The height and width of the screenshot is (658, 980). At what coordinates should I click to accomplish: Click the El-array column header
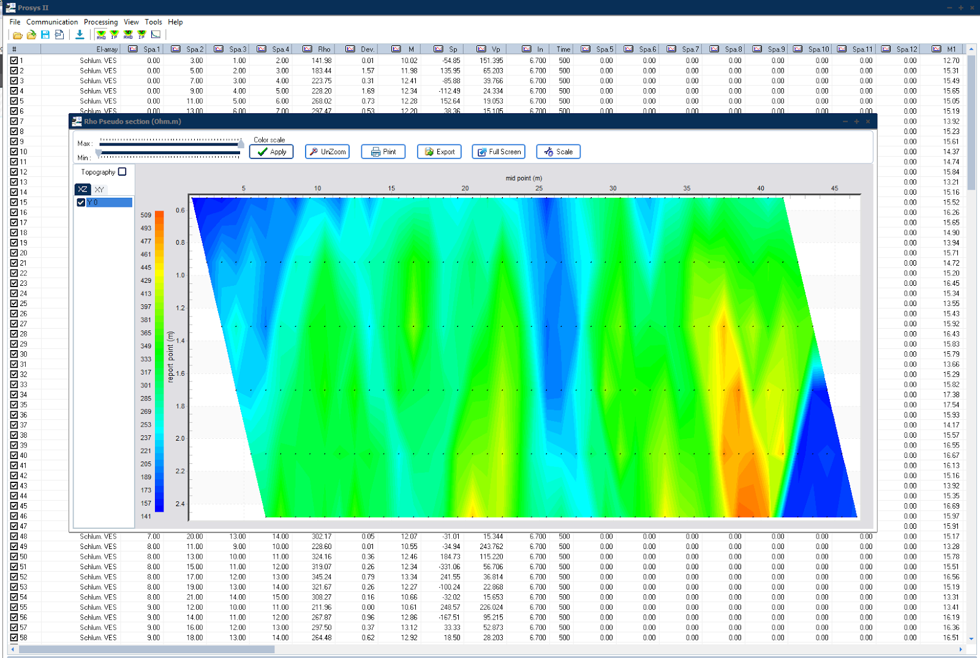click(80, 49)
